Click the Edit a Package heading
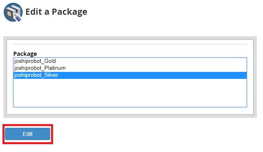Image resolution: width=263 pixels, height=152 pixels. 56,12
